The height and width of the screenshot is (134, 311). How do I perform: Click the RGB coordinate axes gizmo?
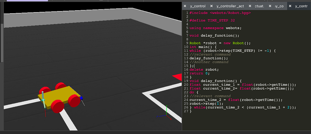165,113
